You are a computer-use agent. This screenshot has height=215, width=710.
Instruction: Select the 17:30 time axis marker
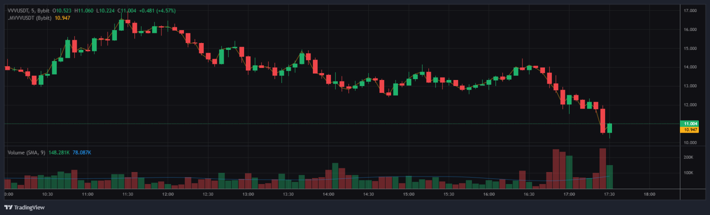coord(609,195)
